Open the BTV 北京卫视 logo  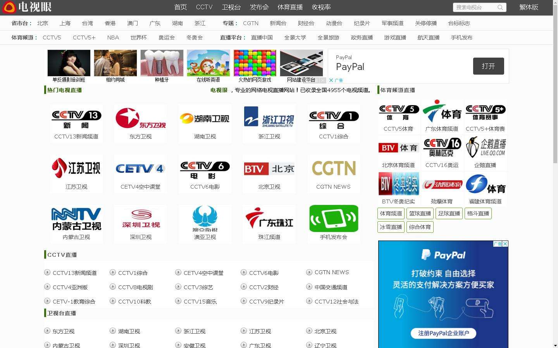tap(269, 169)
